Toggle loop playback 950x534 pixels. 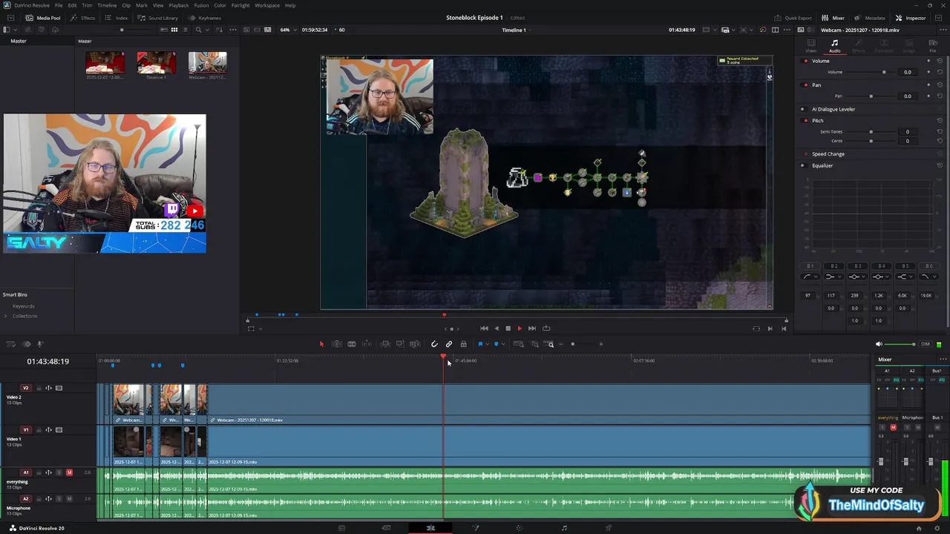point(546,329)
